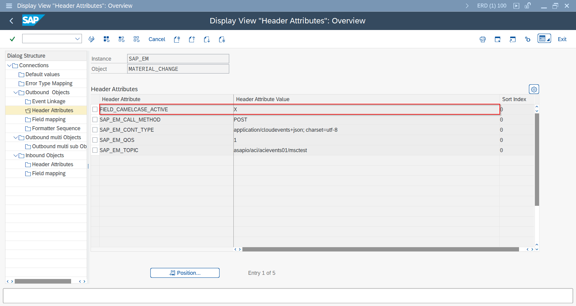
Task: Click the Cancel button
Action: click(x=157, y=39)
